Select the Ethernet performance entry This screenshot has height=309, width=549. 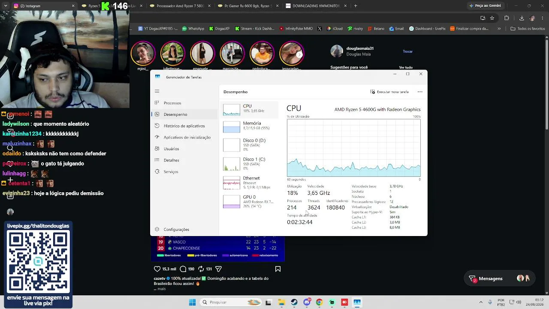click(250, 182)
